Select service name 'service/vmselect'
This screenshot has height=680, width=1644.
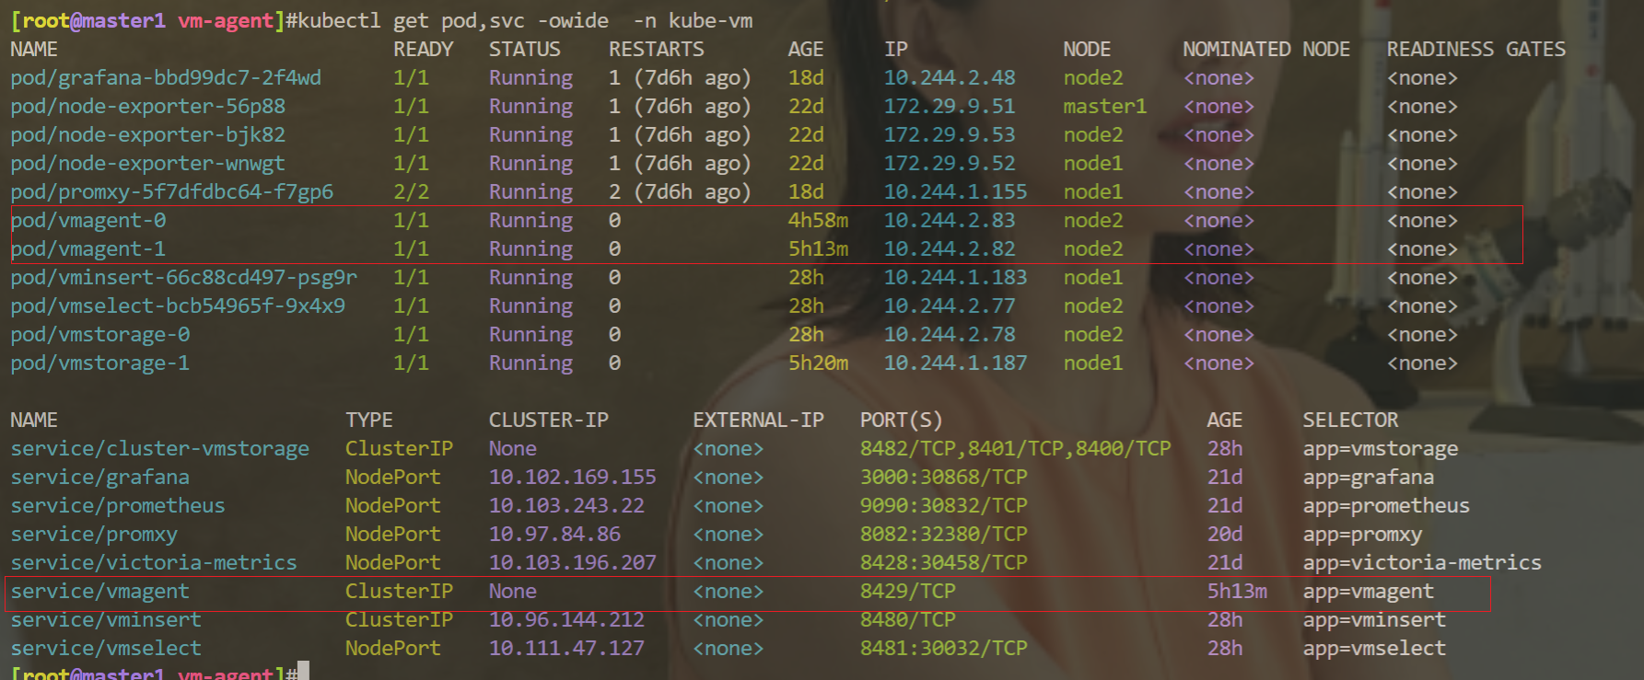(x=106, y=649)
